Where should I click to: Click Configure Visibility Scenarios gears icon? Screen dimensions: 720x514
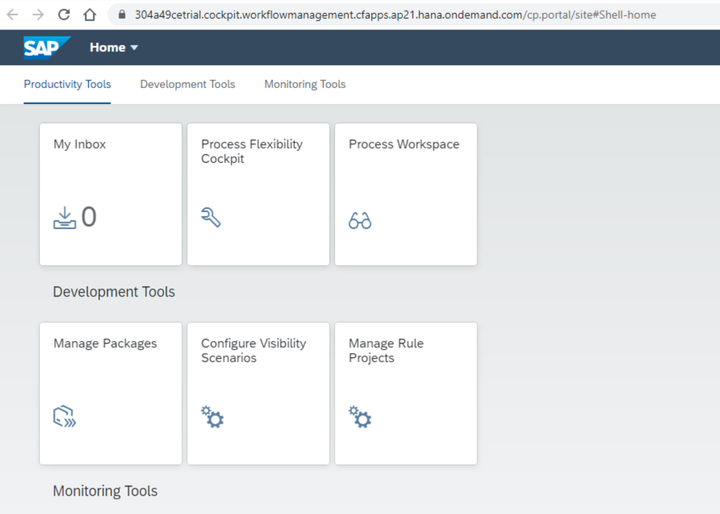(212, 417)
